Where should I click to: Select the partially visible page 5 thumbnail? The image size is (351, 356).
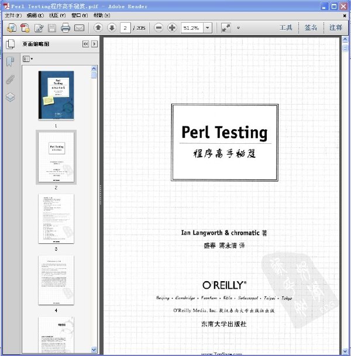(x=56, y=334)
